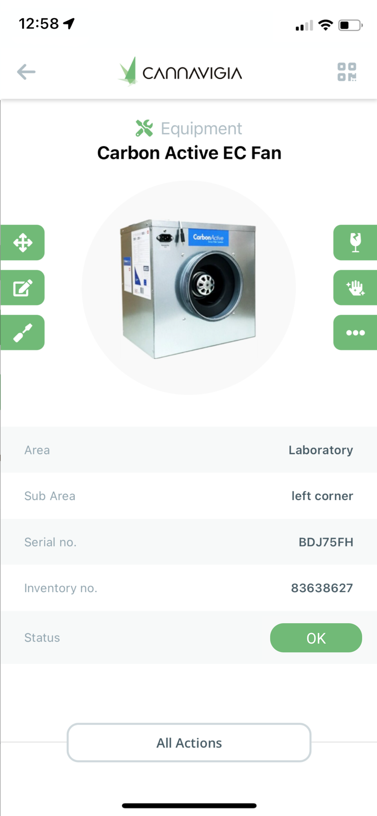Viewport: 377px width, 816px height.
Task: Tap the serial number BDJ75FH
Action: (326, 542)
